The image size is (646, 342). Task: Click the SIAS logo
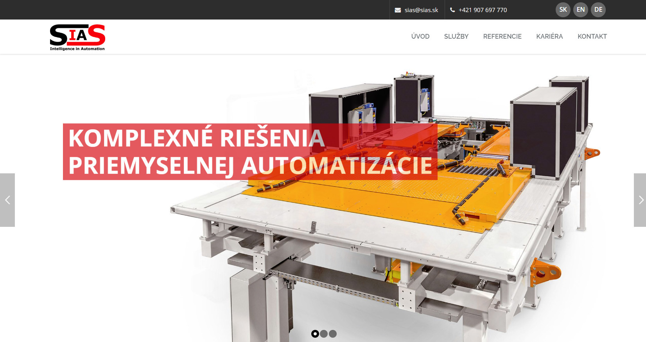[x=77, y=37]
